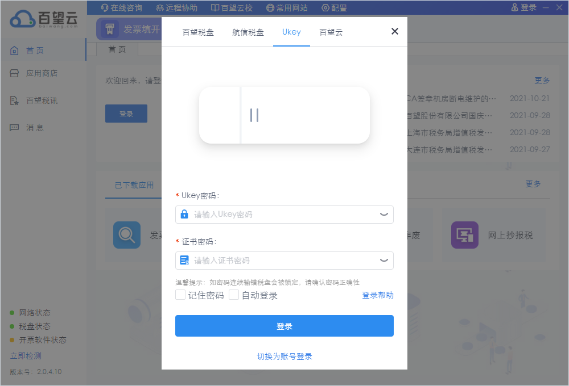Open the magnifier invoice query app icon
Screen dimensions: 569x386
tap(127, 235)
